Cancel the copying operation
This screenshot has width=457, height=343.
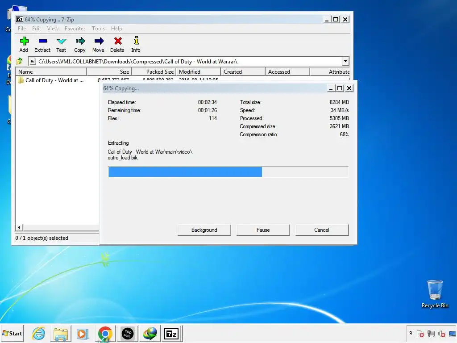(322, 230)
